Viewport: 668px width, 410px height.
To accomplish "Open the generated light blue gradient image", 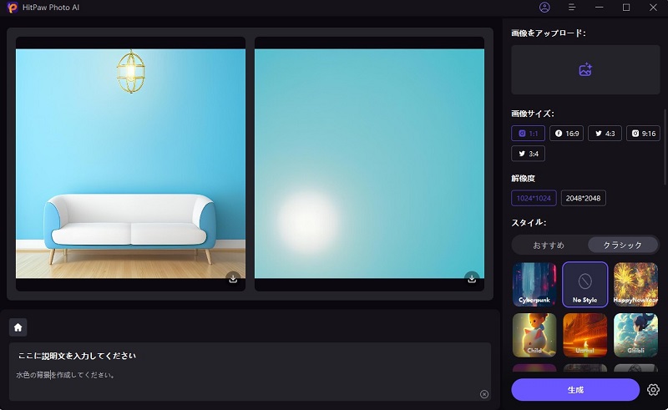I will pyautogui.click(x=369, y=164).
